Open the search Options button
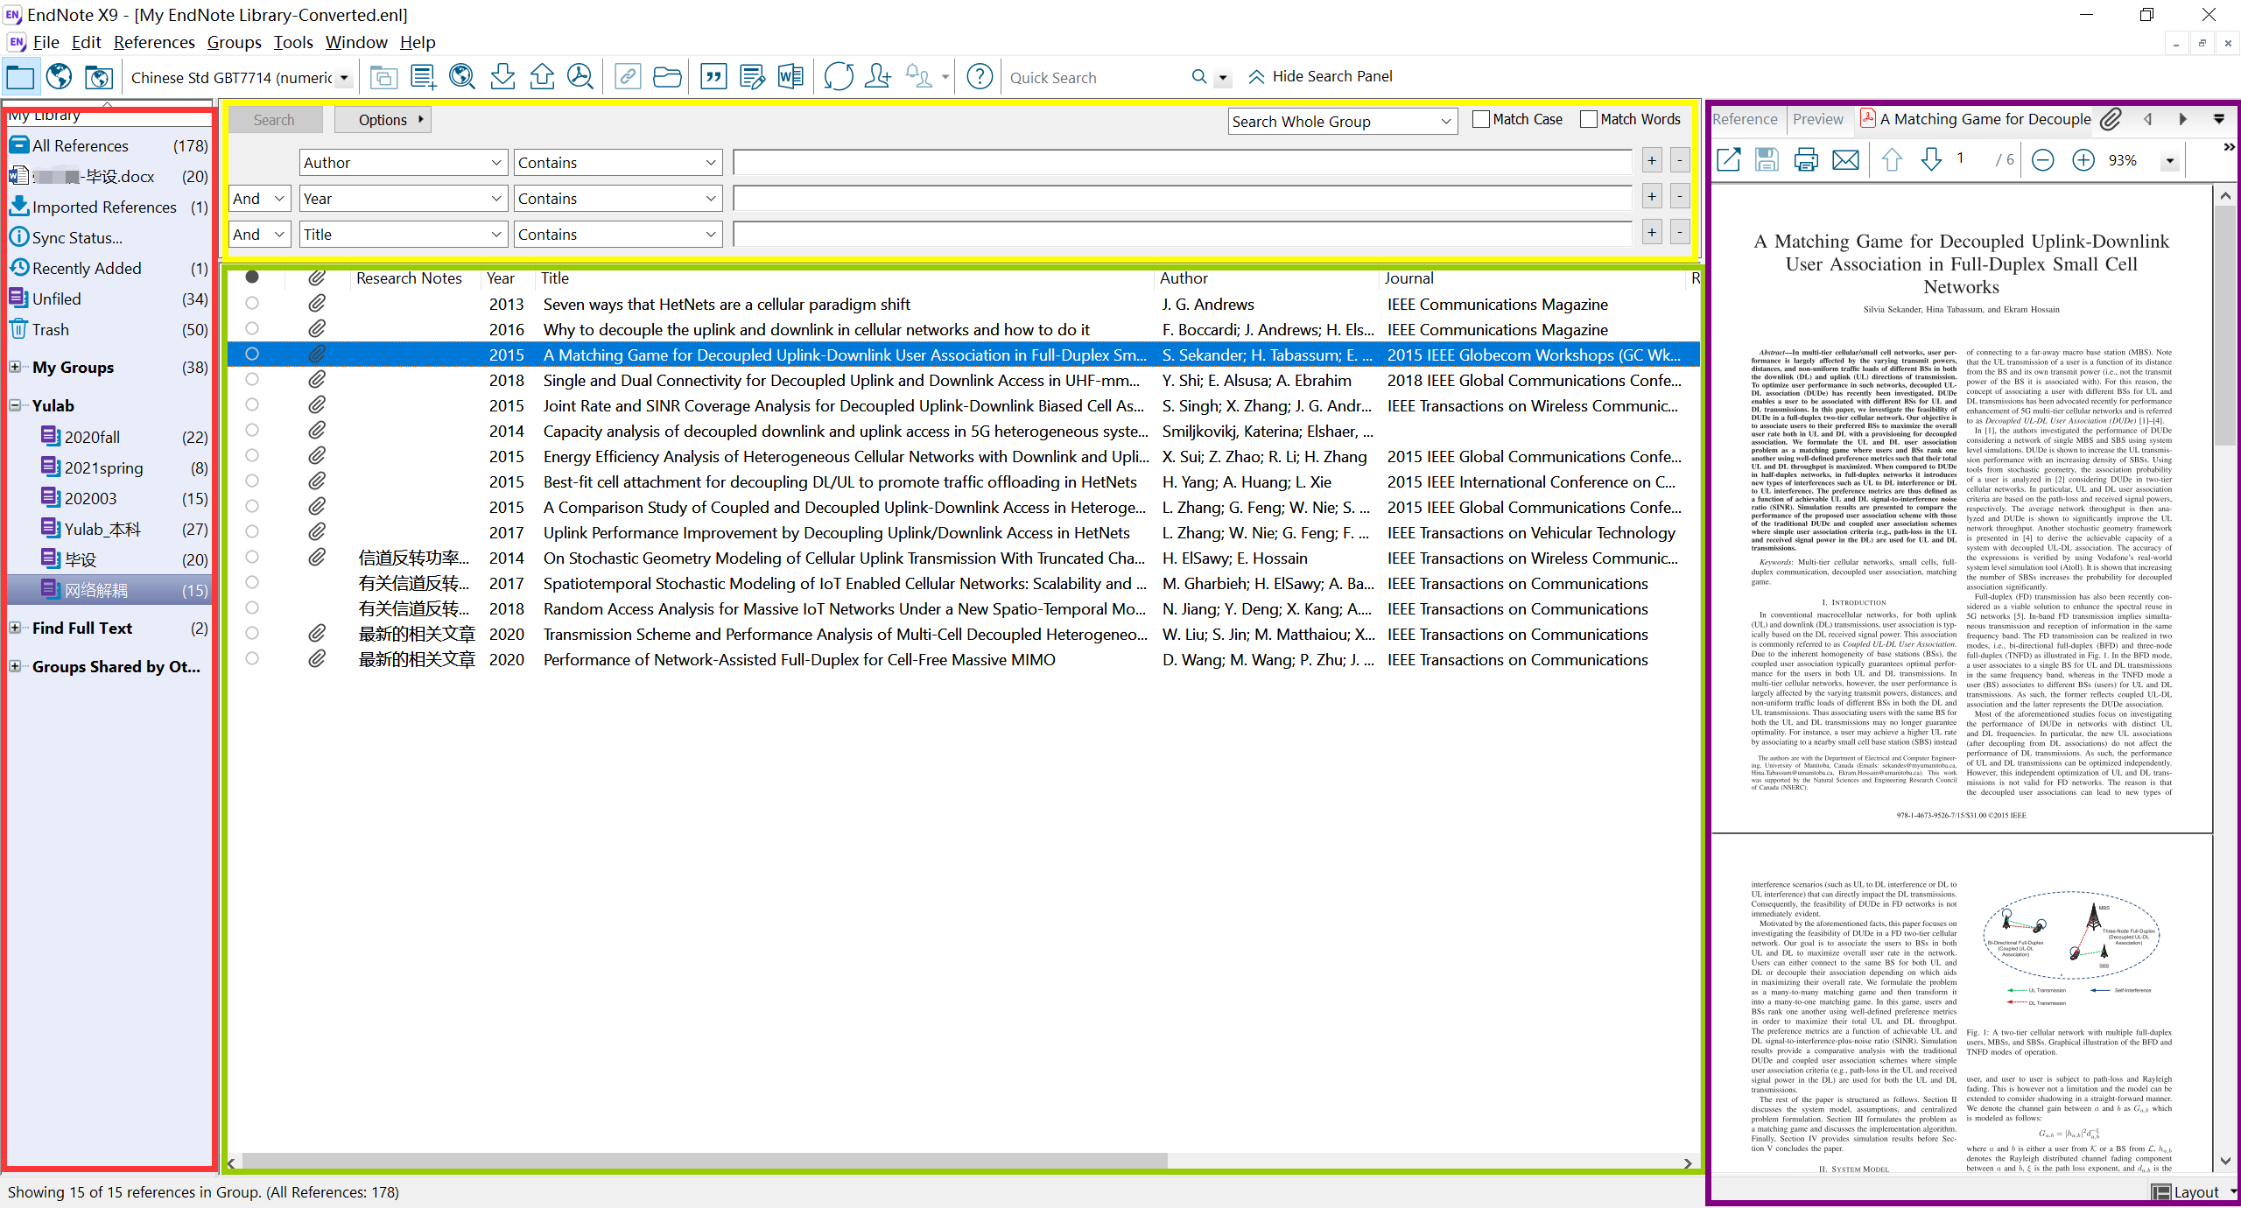Image resolution: width=2241 pixels, height=1208 pixels. click(x=383, y=120)
